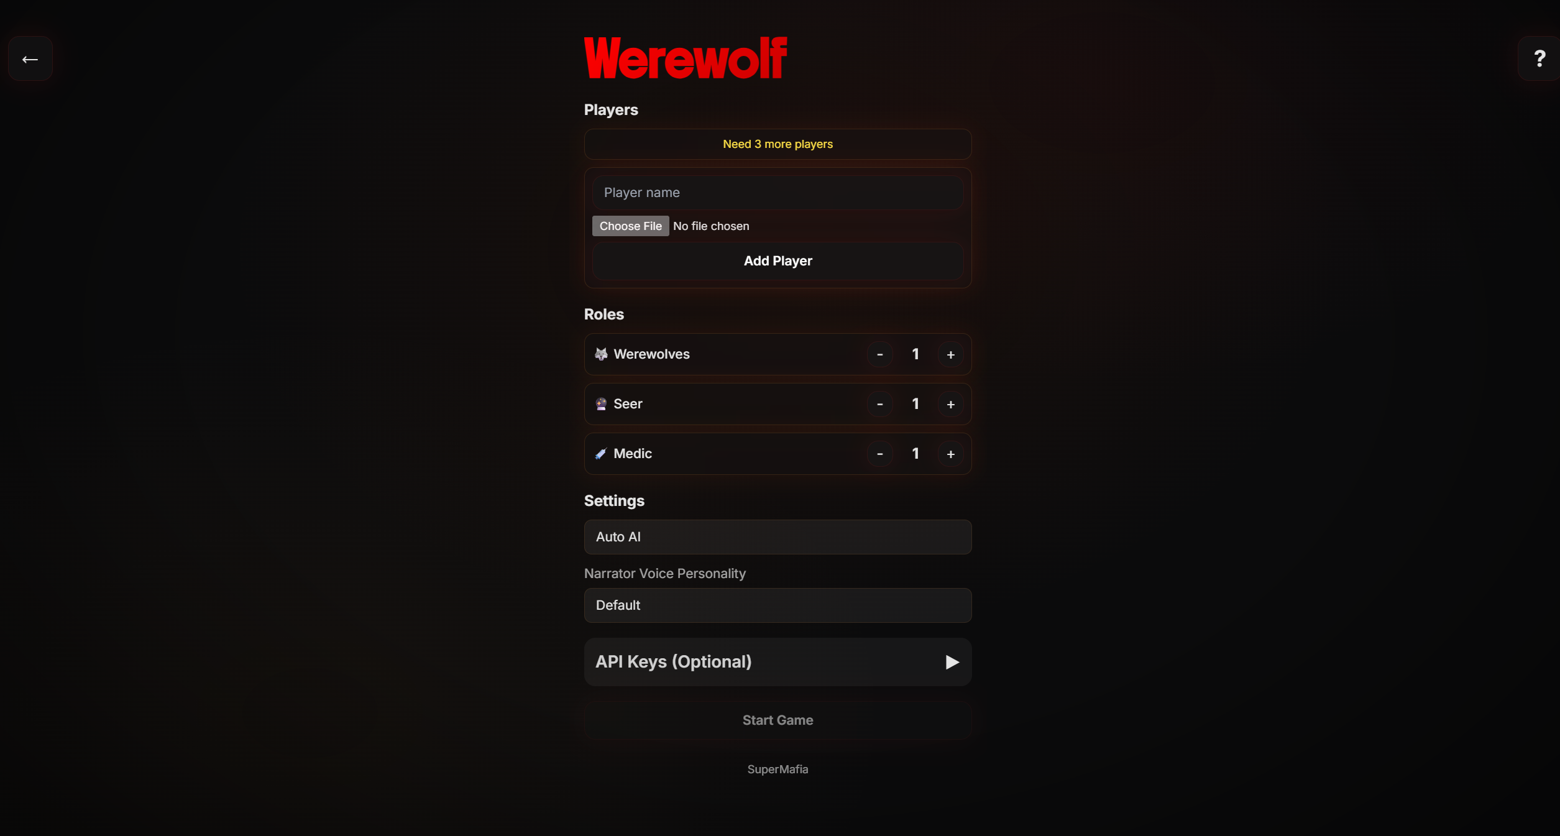Click the back arrow icon
Viewport: 1560px width, 836px height.
30,58
